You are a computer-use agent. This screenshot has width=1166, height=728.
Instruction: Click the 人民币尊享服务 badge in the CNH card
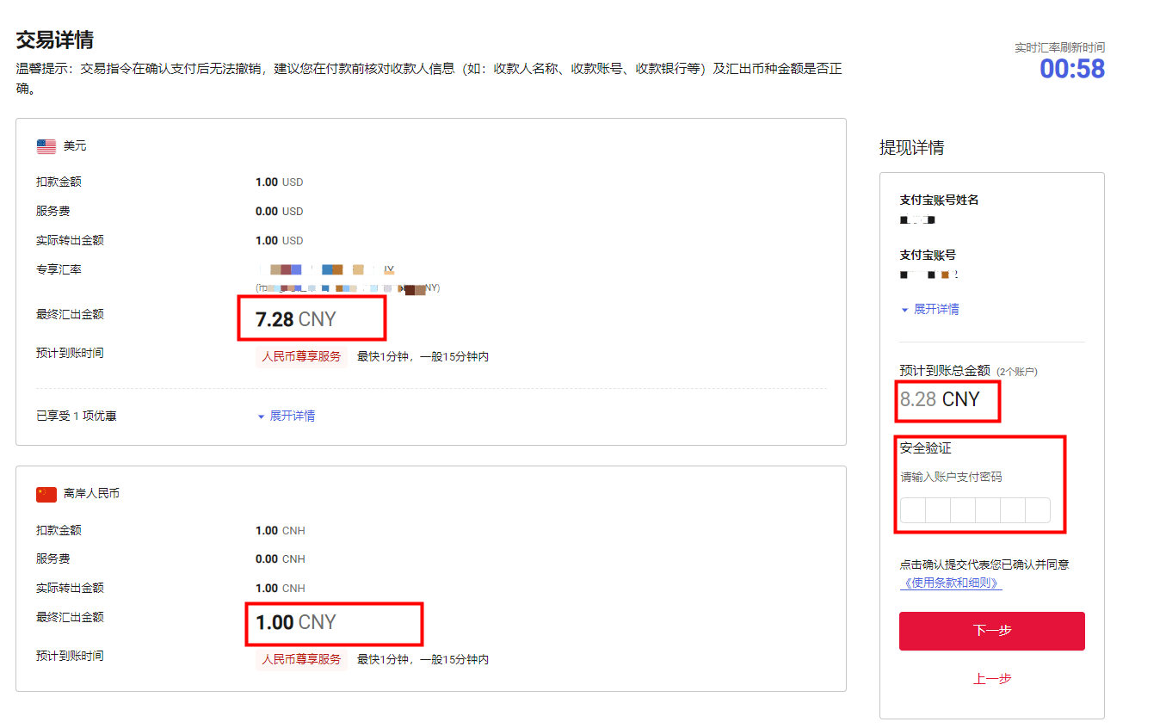pos(301,658)
